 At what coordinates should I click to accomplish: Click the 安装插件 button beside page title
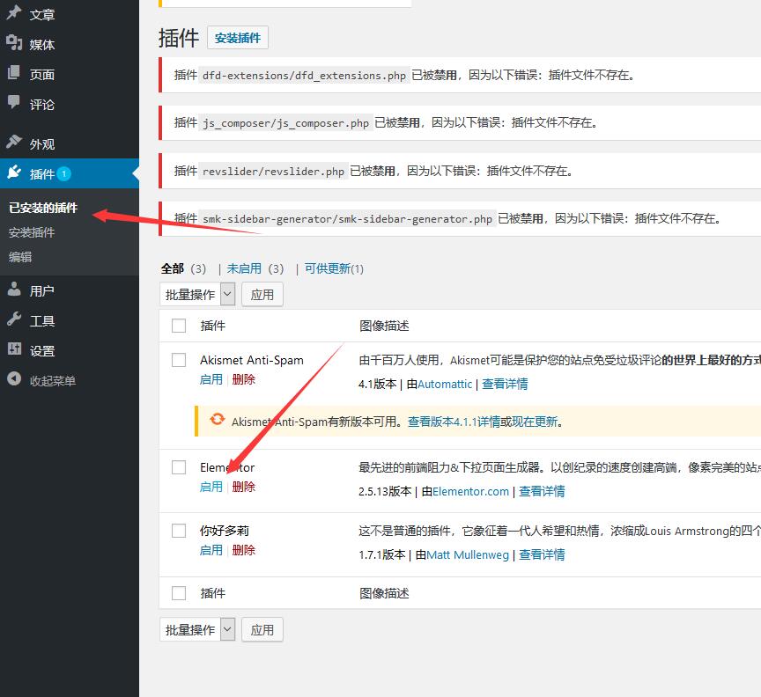tap(238, 38)
